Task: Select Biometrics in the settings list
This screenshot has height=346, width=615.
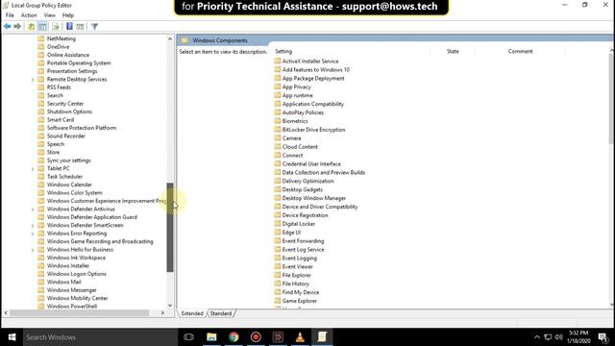Action: [x=295, y=121]
